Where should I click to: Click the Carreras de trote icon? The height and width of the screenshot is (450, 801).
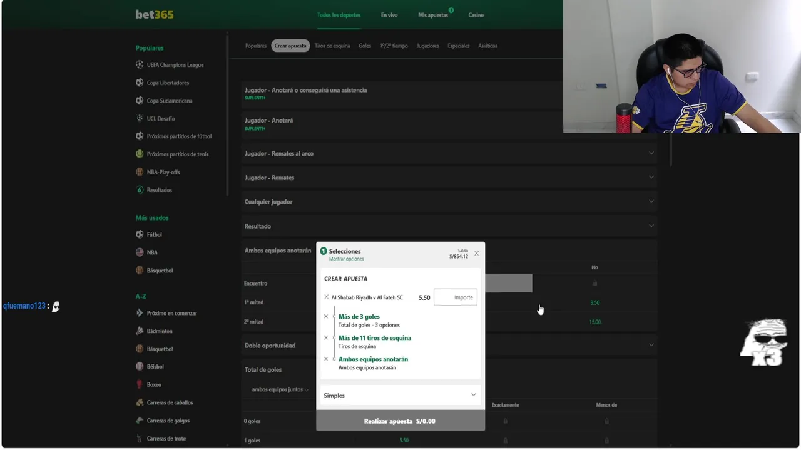click(x=140, y=439)
